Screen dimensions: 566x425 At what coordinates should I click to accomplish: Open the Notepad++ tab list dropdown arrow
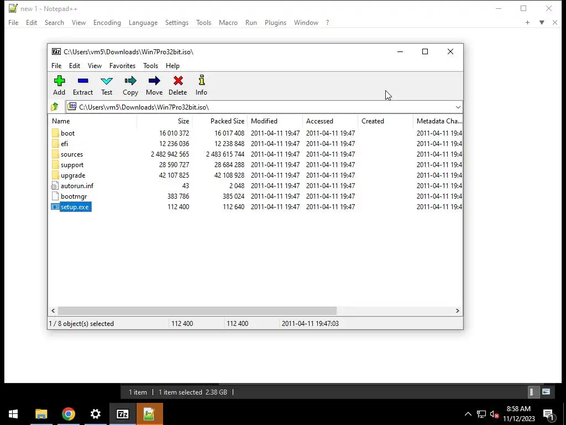click(542, 22)
